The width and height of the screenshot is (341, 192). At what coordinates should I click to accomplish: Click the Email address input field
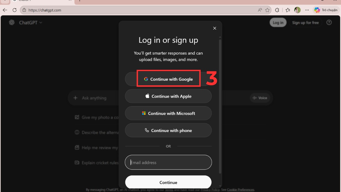pyautogui.click(x=168, y=162)
